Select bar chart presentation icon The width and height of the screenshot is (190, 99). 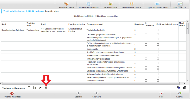(x=35, y=88)
